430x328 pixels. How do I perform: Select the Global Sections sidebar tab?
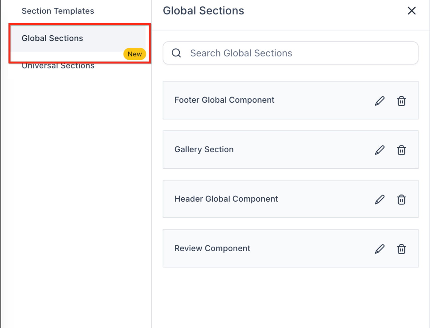pyautogui.click(x=52, y=38)
